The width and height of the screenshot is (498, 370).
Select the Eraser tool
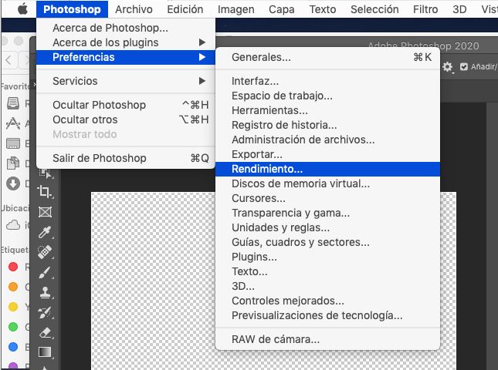pyautogui.click(x=44, y=332)
